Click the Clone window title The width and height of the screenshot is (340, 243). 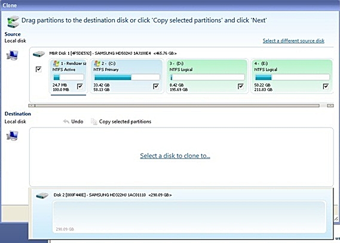tap(10, 5)
